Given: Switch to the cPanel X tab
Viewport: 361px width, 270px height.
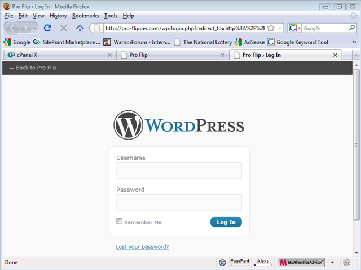Looking at the screenshot, I should (x=59, y=55).
